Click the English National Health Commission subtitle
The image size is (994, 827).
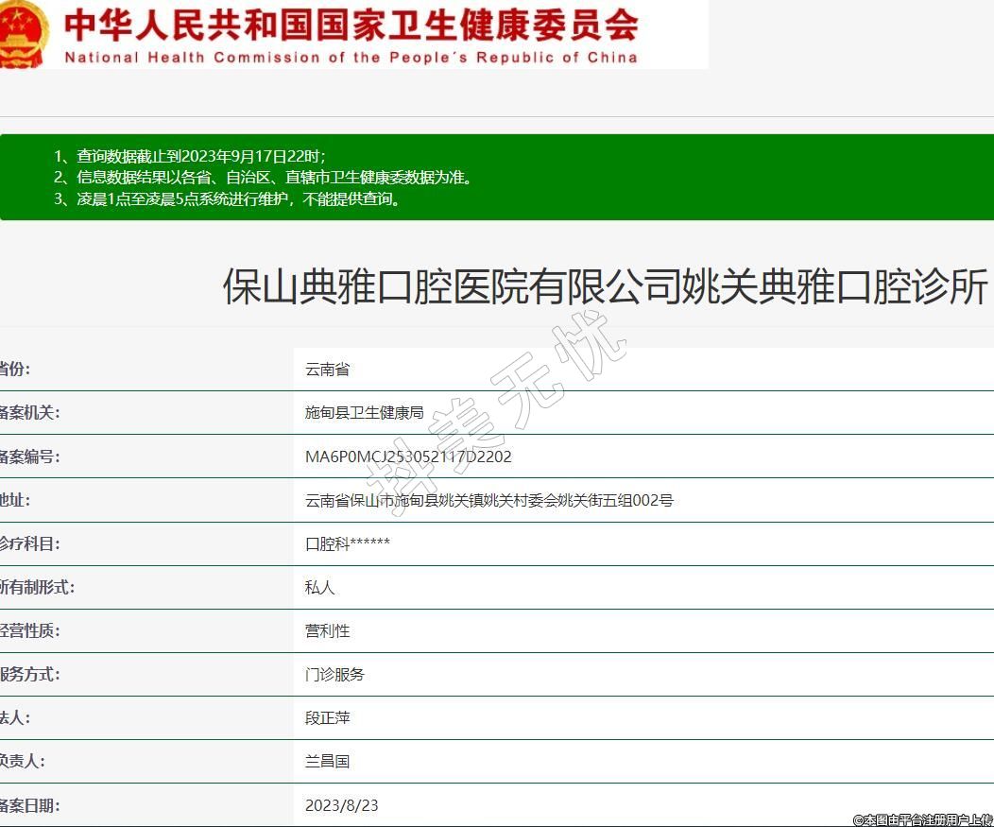[x=351, y=58]
